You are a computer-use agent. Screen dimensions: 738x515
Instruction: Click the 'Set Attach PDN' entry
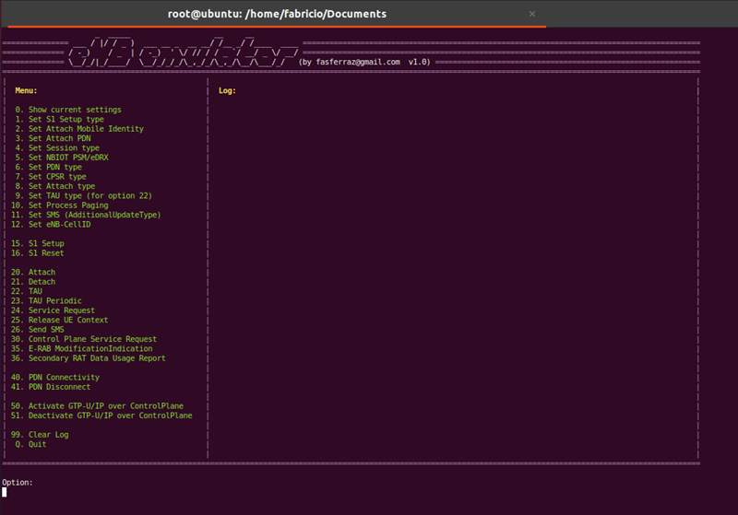point(53,138)
